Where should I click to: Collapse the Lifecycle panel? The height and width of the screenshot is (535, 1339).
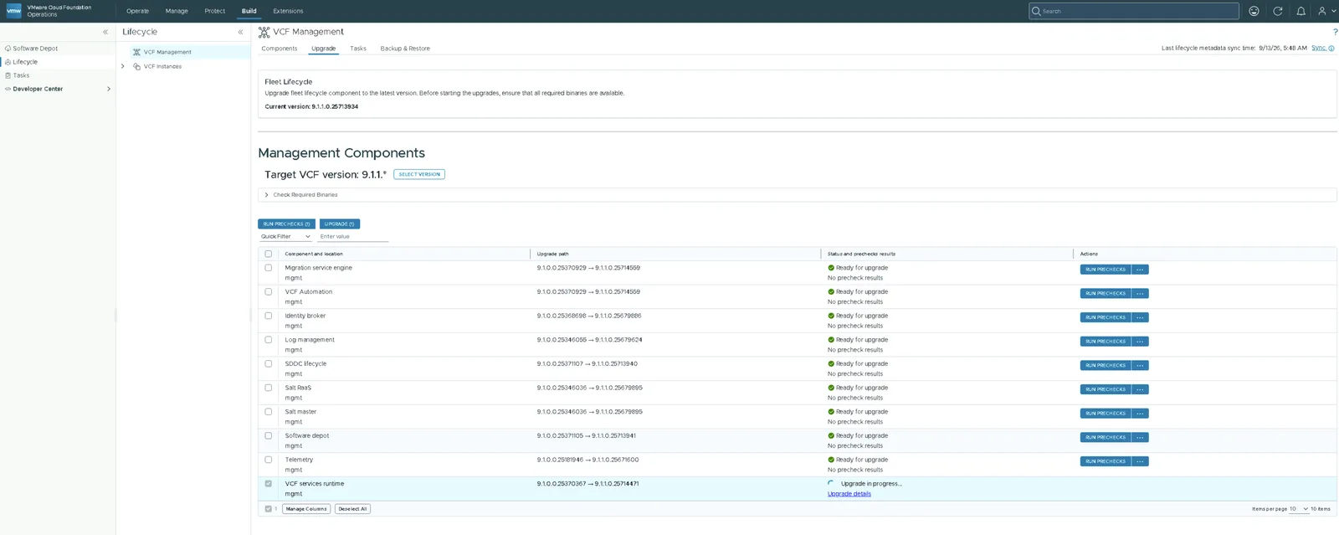[240, 32]
